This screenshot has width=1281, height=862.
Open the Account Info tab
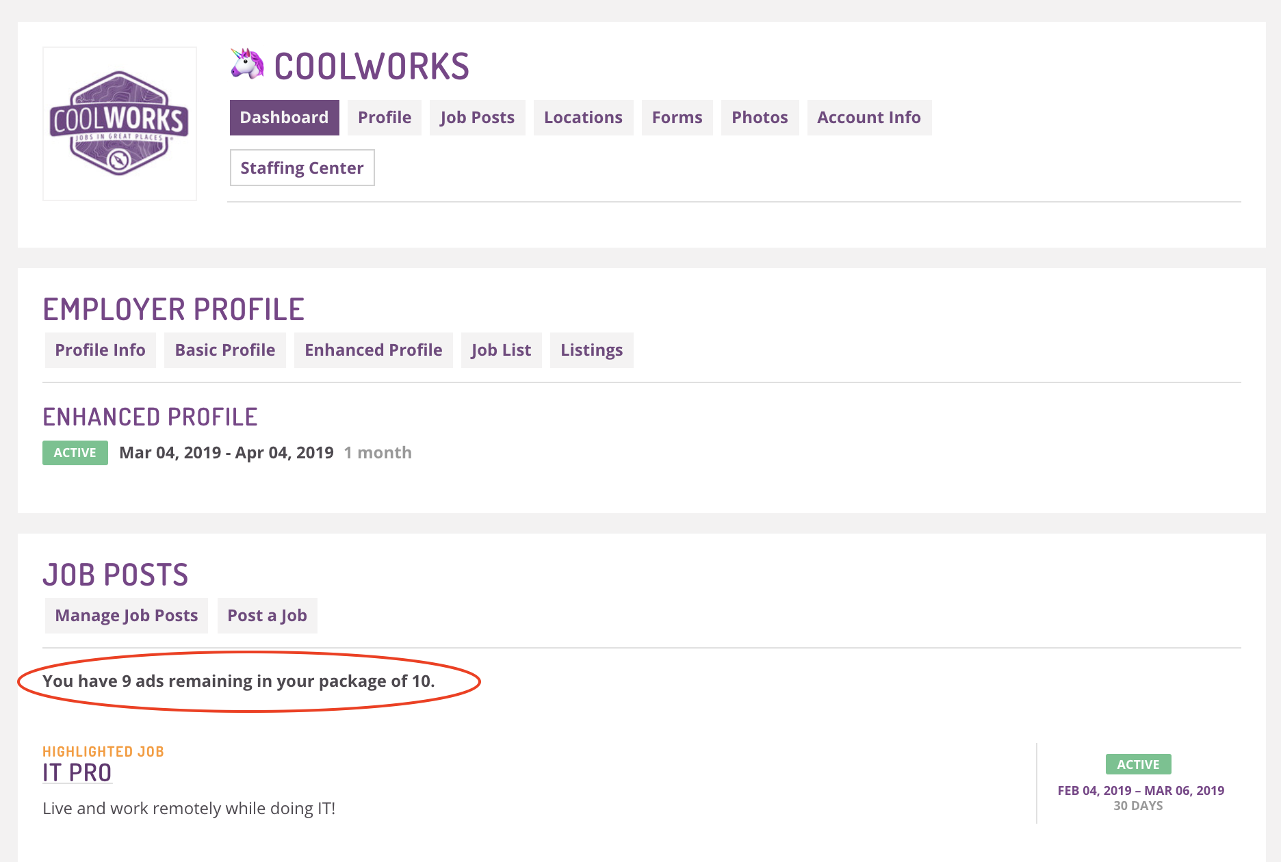[x=869, y=118]
